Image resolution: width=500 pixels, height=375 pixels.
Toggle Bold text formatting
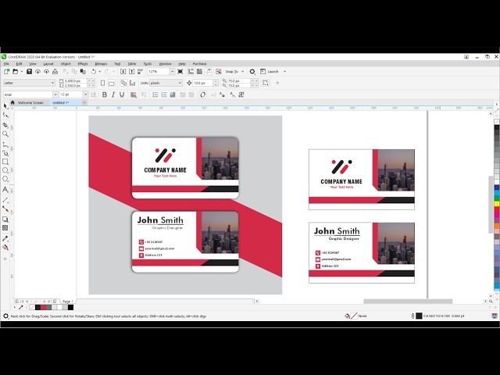104,95
